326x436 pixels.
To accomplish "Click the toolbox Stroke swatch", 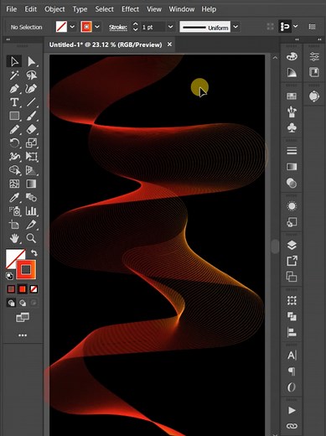I will (x=26, y=270).
